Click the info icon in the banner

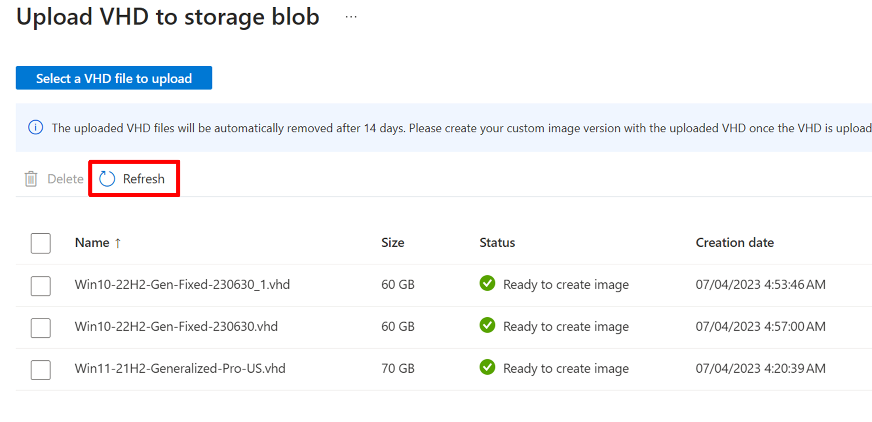pos(36,128)
